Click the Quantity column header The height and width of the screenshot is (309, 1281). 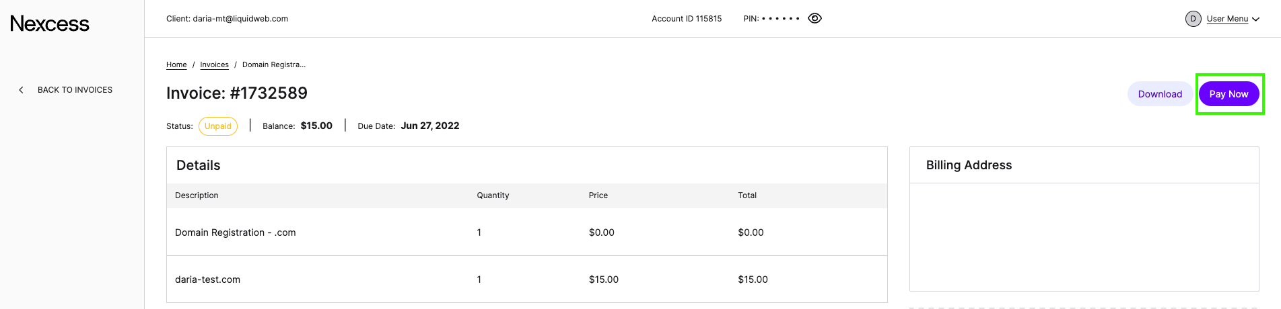(493, 195)
